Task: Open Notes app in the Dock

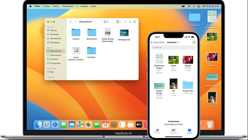Action: 131,124
